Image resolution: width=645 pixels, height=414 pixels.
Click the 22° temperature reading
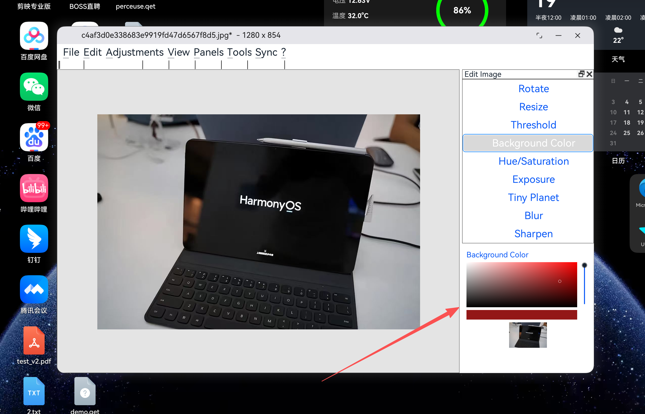click(x=618, y=41)
